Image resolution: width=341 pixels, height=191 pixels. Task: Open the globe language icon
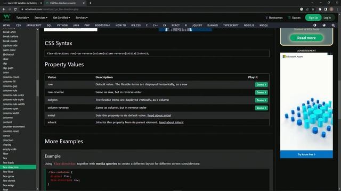[x=324, y=25]
